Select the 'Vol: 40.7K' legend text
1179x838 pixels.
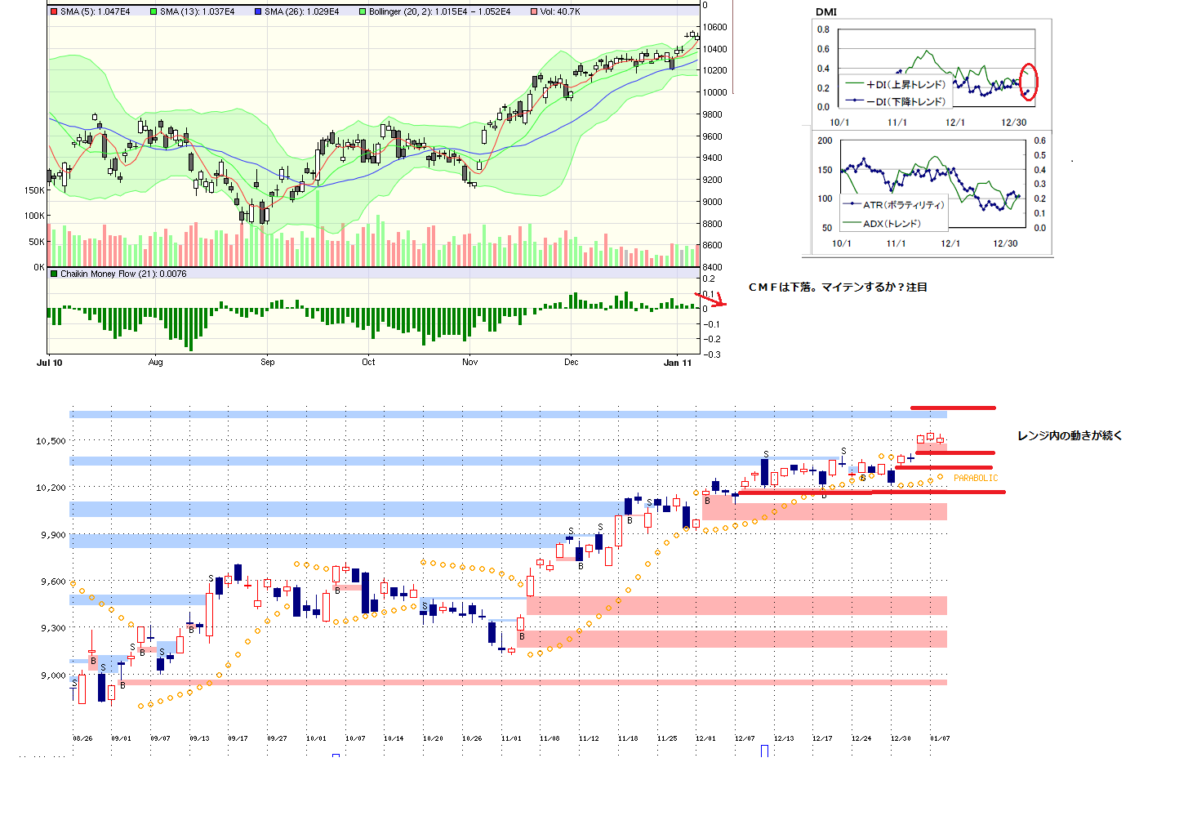coord(560,12)
